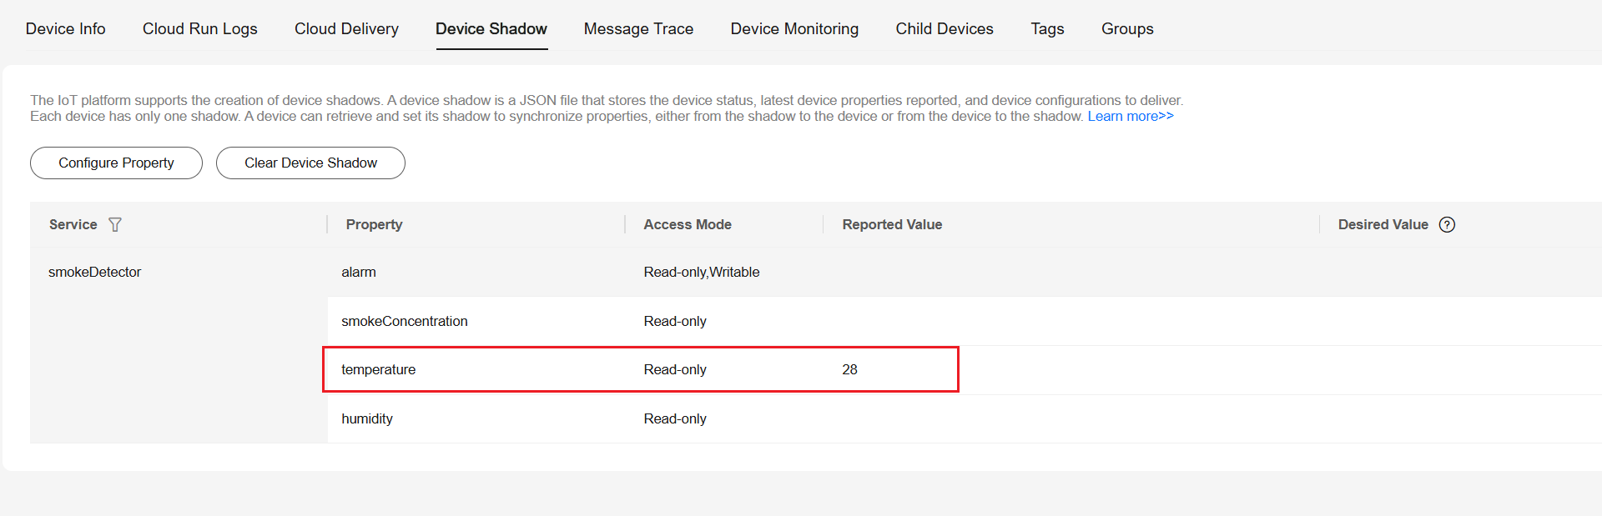
Task: Select the Device Shadow tab
Action: pyautogui.click(x=491, y=29)
